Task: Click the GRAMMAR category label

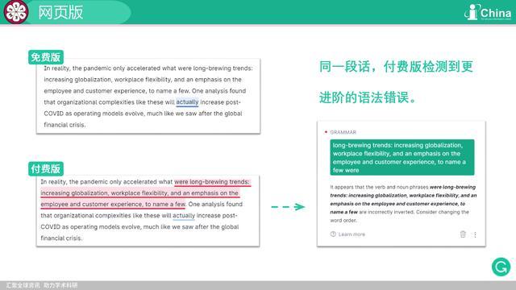Action: [343, 132]
